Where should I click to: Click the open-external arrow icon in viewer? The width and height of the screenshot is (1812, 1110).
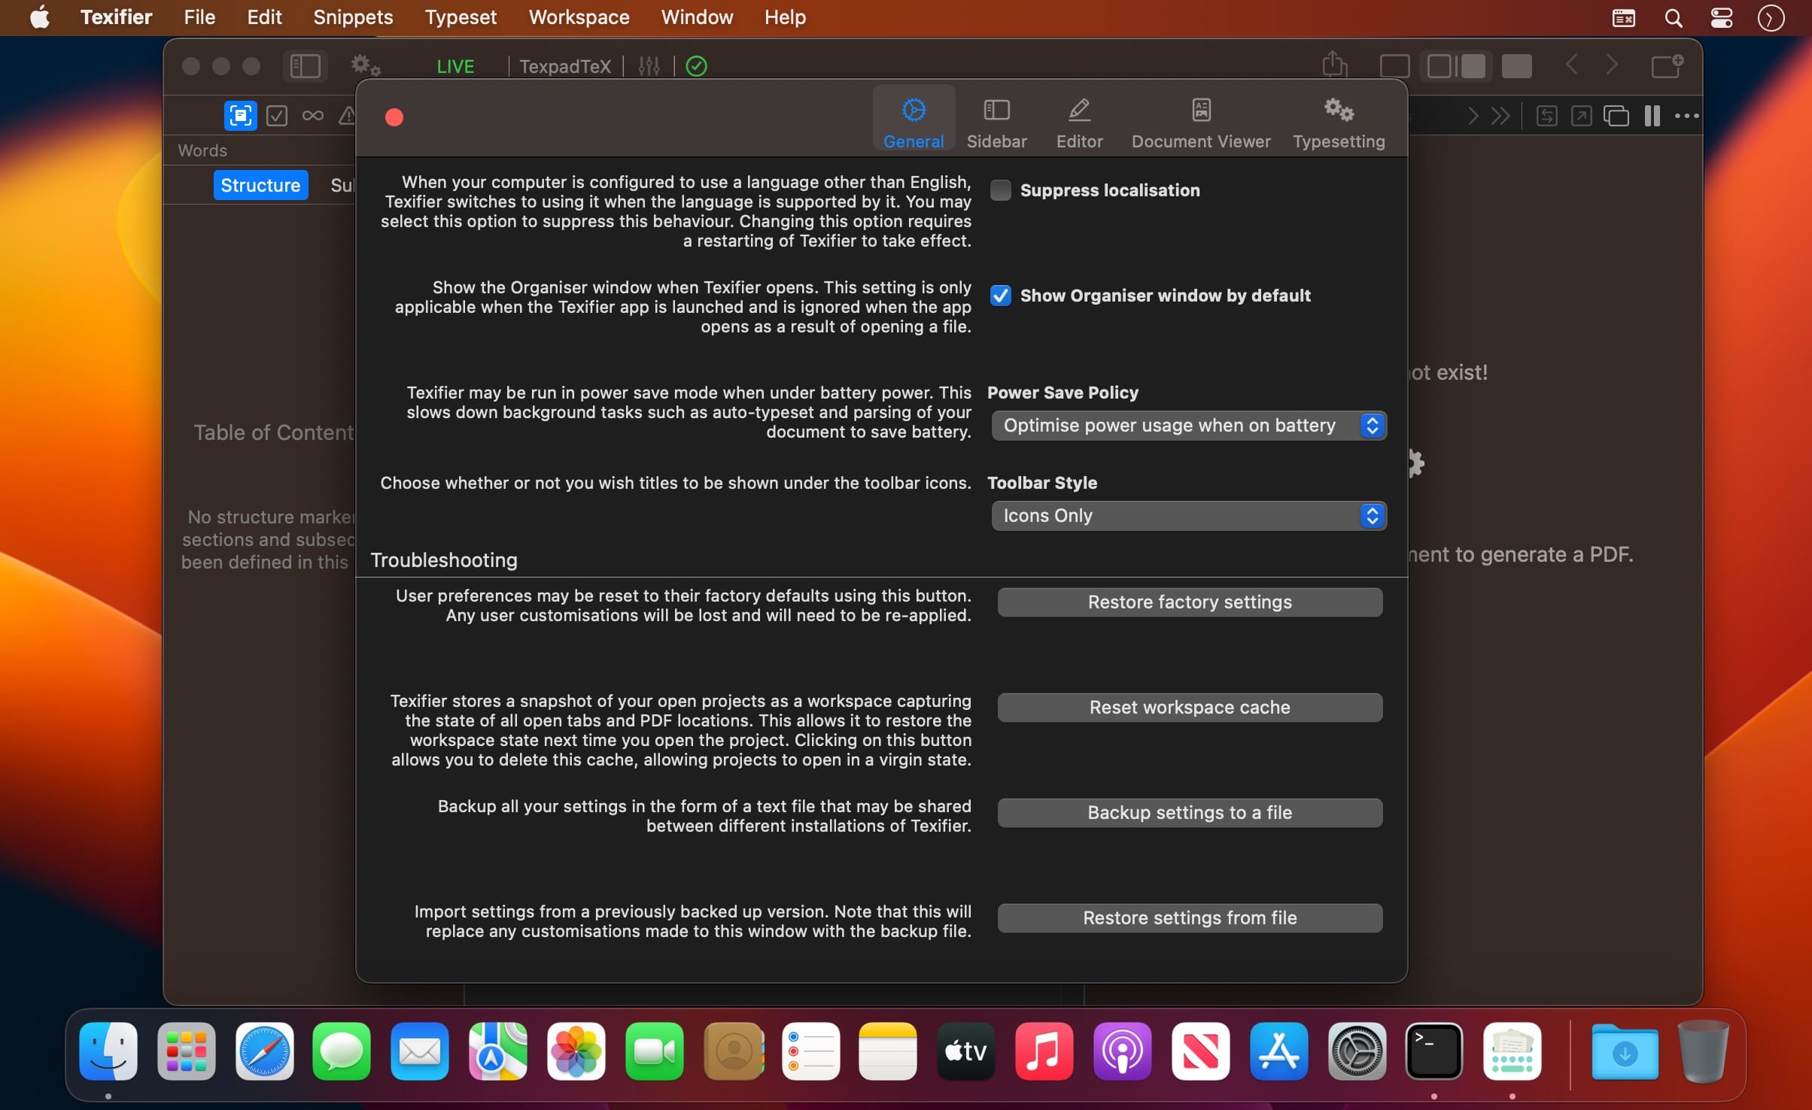[1582, 116]
